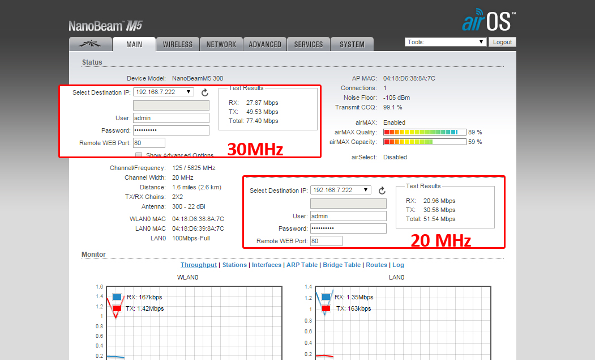
Task: Select Device Model value NanoBeamM5 300
Action: [x=198, y=78]
